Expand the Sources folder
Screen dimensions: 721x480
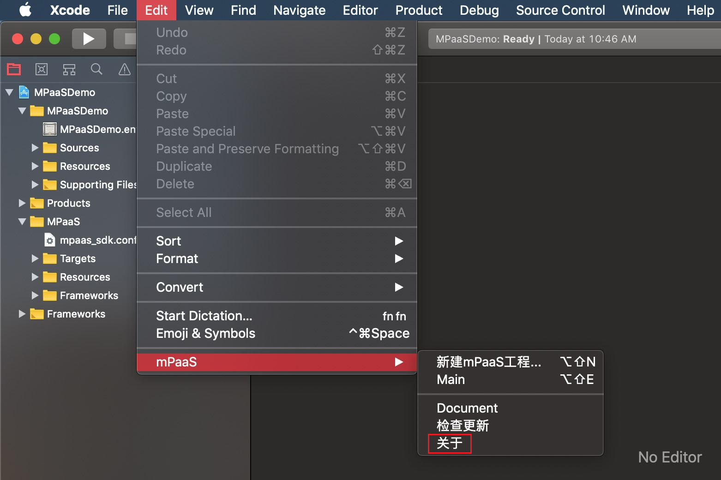tap(35, 148)
